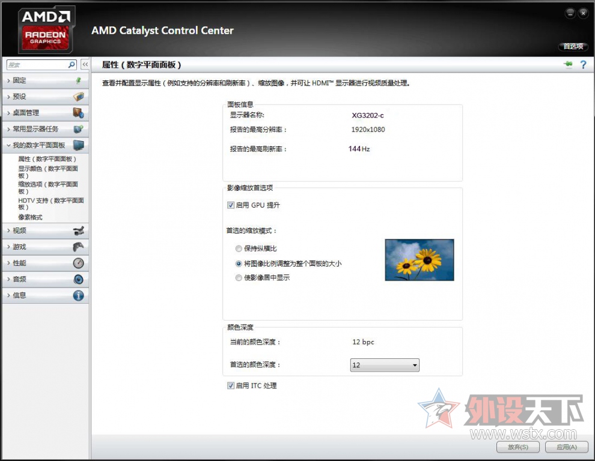Open HDTV 支持（数字平面面板）in the sidebar
This screenshot has height=461, width=595.
point(51,203)
